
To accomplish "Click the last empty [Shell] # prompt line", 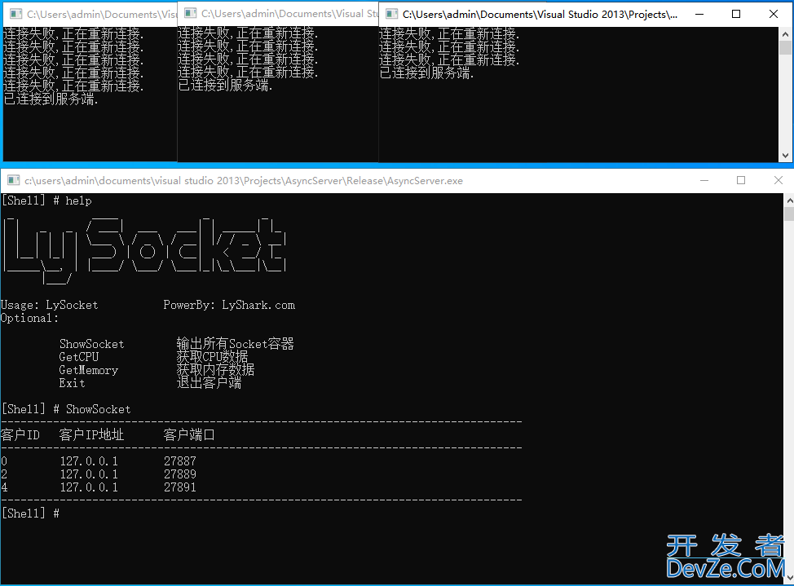I will (31, 513).
